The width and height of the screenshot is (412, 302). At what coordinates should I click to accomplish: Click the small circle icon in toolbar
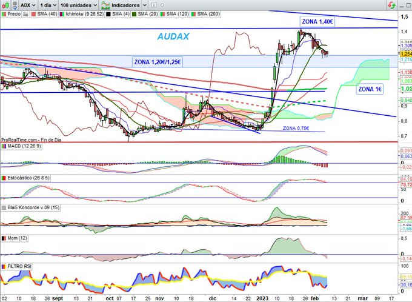coord(162,5)
